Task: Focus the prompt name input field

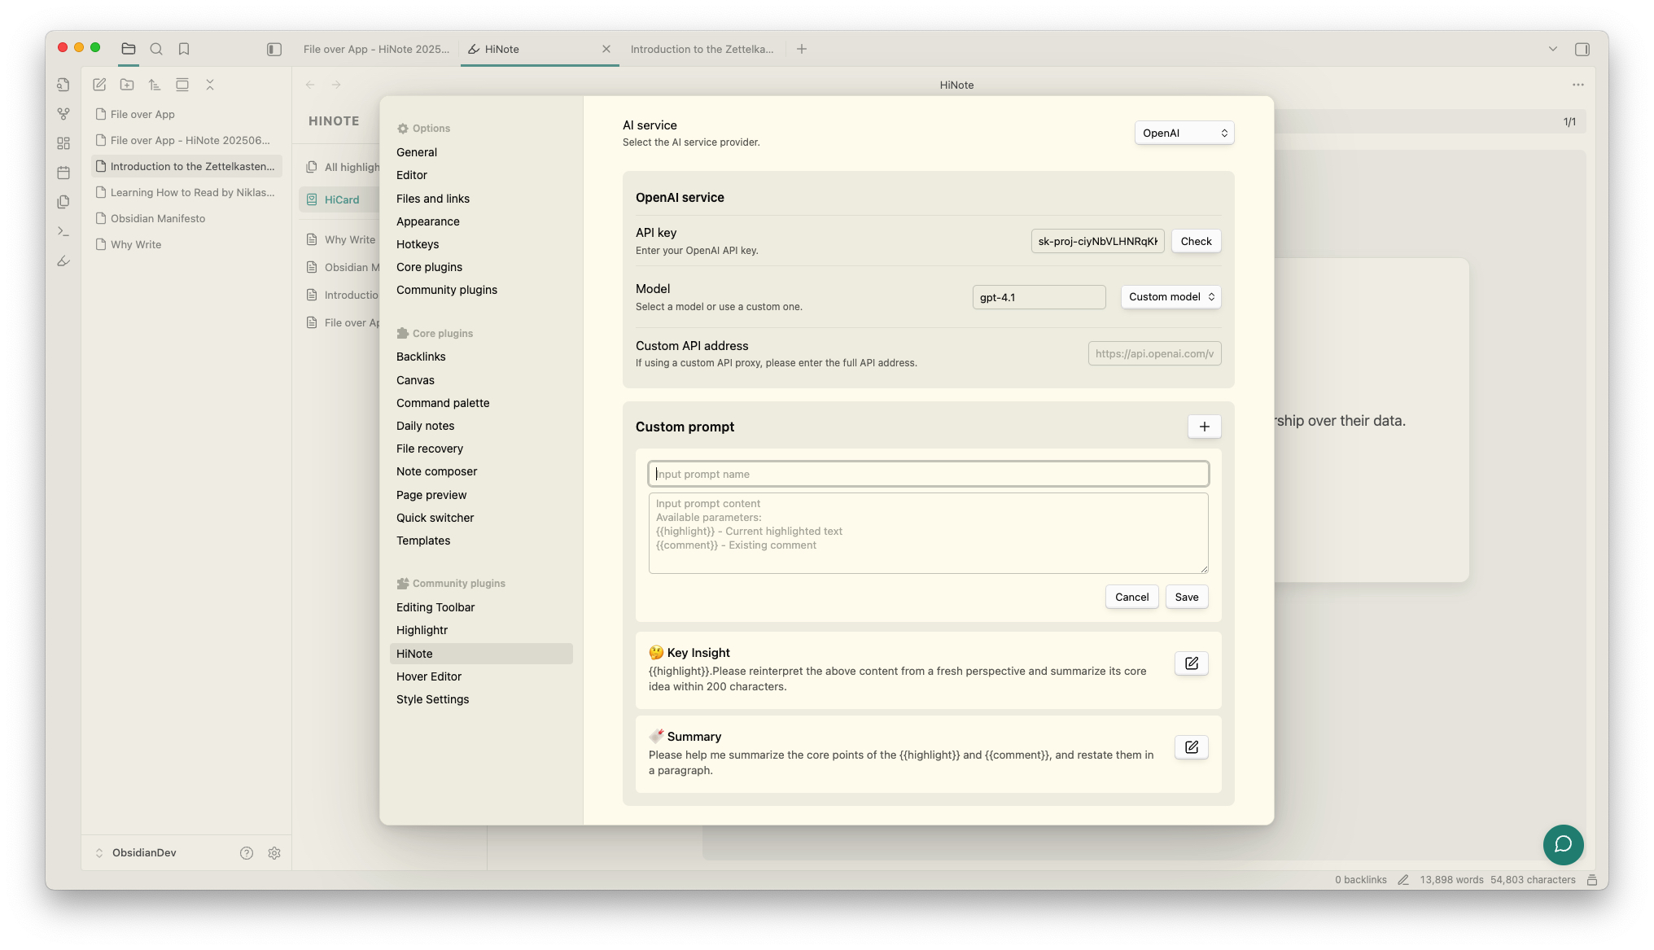Action: tap(928, 474)
